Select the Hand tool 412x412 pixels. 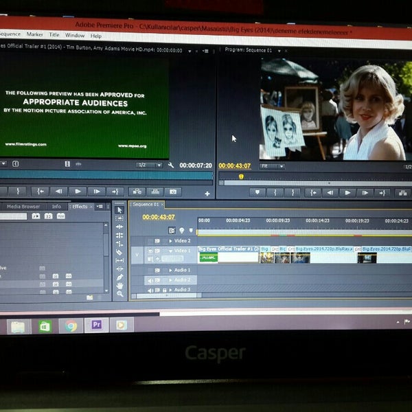pyautogui.click(x=119, y=286)
